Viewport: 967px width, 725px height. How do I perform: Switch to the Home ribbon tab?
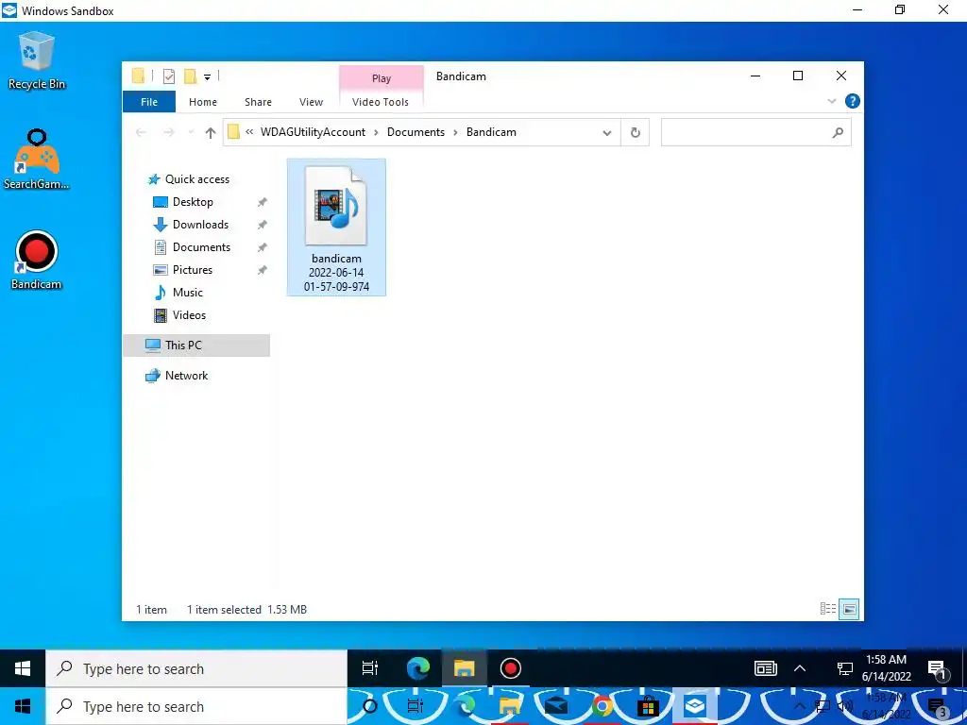point(203,102)
